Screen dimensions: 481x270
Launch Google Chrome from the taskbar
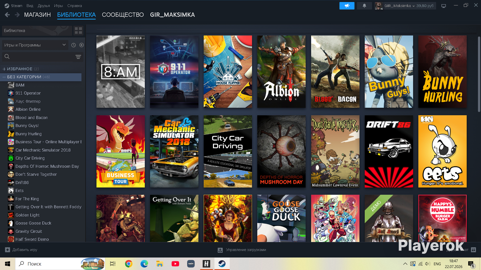(129, 264)
